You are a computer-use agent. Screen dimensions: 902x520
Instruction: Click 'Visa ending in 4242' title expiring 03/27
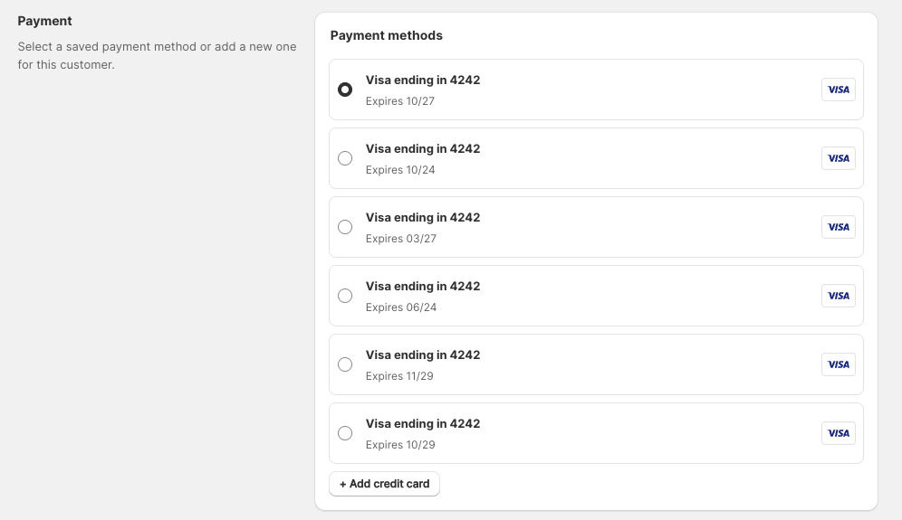[x=423, y=217]
